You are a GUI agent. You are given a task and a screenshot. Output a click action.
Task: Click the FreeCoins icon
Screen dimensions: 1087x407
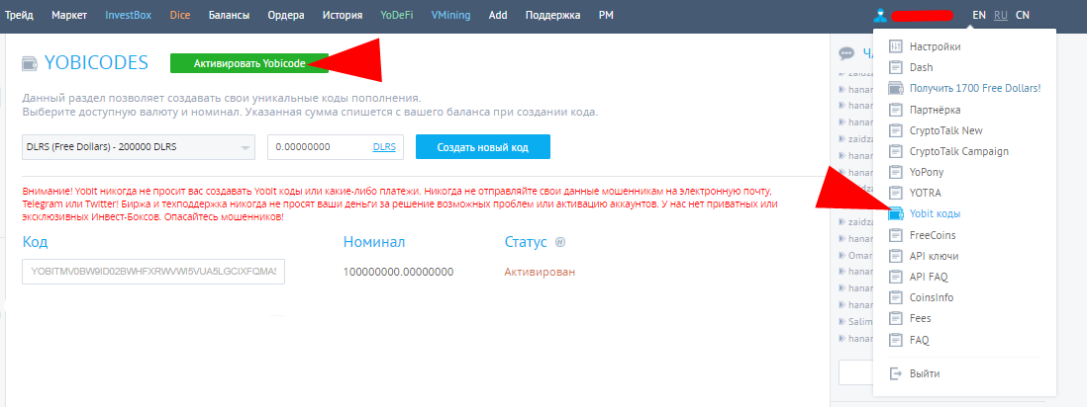pos(896,235)
